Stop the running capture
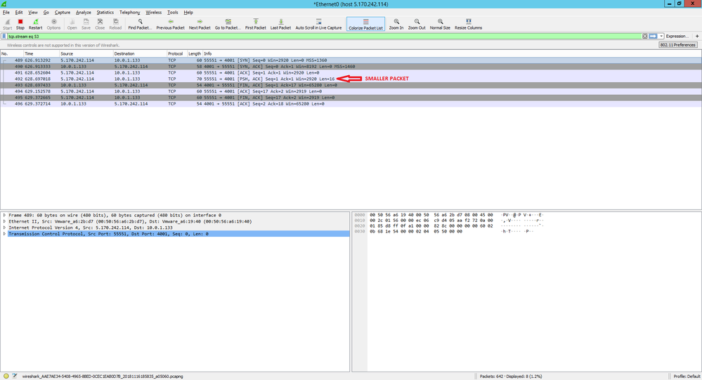This screenshot has width=702, height=380. 20,24
